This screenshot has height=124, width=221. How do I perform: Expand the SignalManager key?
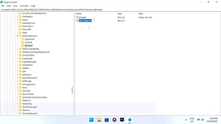[x=18, y=62]
